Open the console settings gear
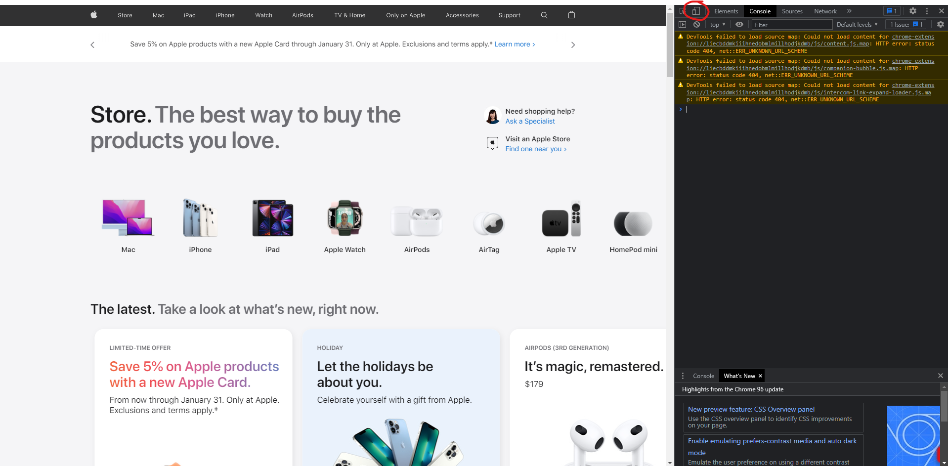Viewport: 948px width, 466px height. click(x=941, y=24)
